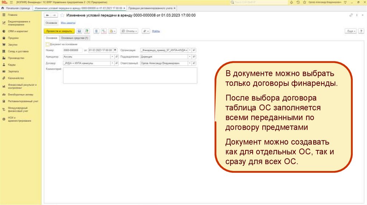This screenshot has height=205, width=367.
Task: Expand the Арендатор dropdown list
Action: coord(112,57)
